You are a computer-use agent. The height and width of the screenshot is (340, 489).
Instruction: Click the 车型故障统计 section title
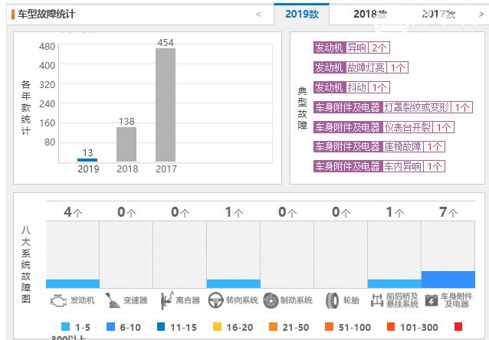tap(47, 14)
